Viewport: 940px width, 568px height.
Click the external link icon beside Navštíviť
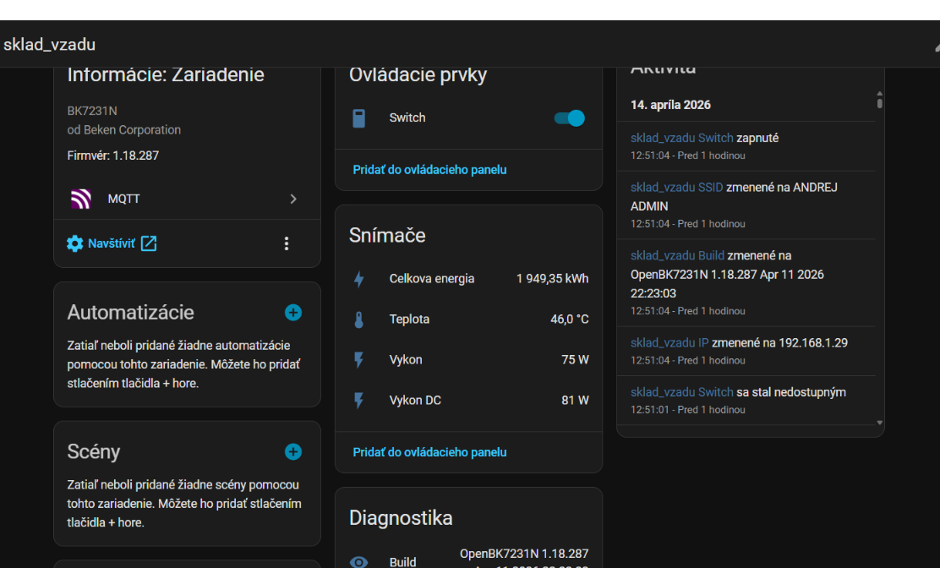click(149, 243)
